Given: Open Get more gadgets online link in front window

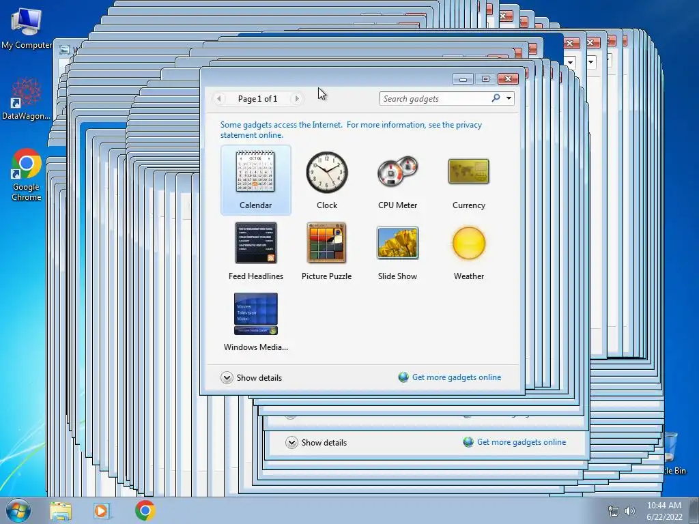Looking at the screenshot, I should coord(450,377).
